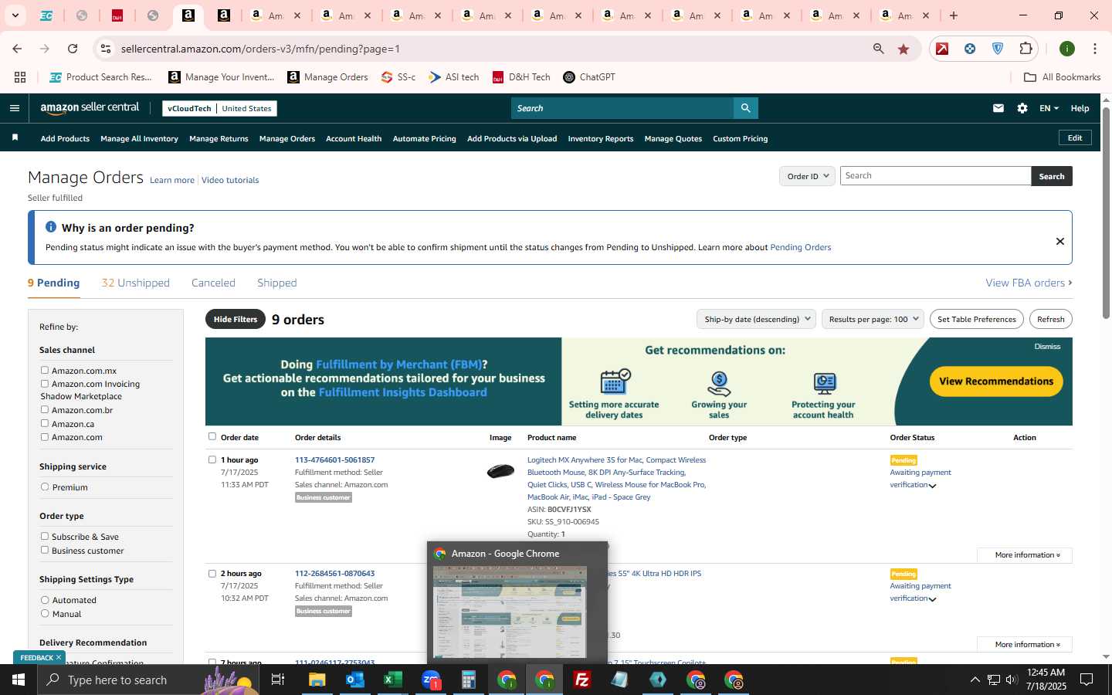Screen dimensions: 1112x695
Task: Click the View Recommendations button
Action: click(x=996, y=381)
